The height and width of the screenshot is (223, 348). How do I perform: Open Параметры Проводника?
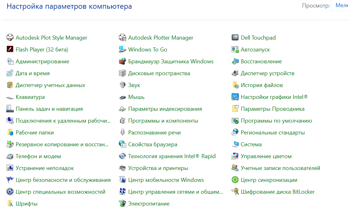[272, 109]
